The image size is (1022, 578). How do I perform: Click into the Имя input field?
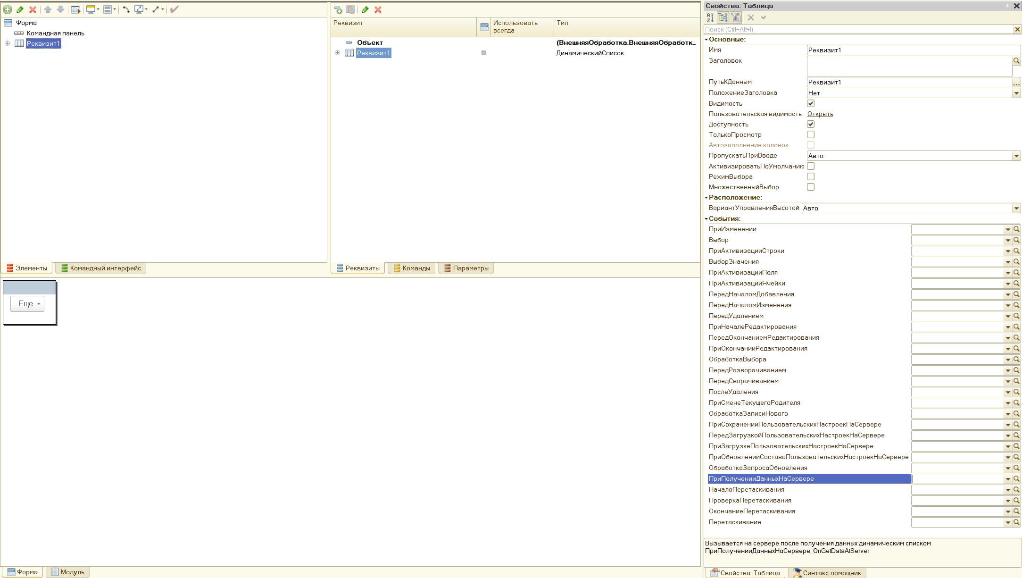pos(914,50)
